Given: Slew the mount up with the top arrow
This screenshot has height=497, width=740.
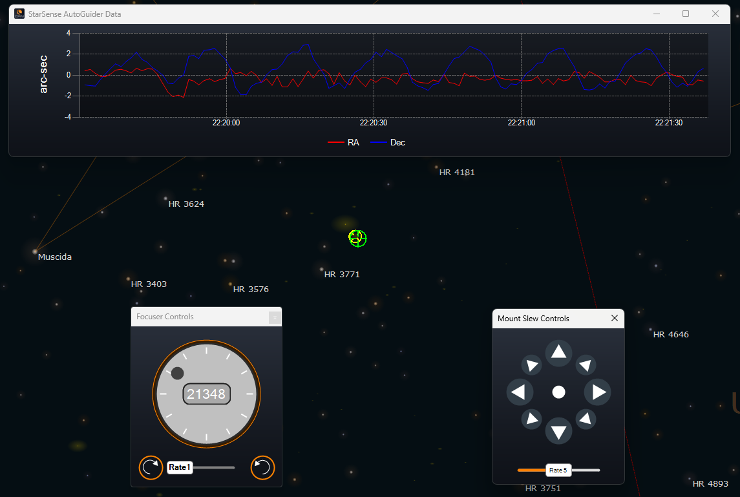Looking at the screenshot, I should pyautogui.click(x=559, y=353).
